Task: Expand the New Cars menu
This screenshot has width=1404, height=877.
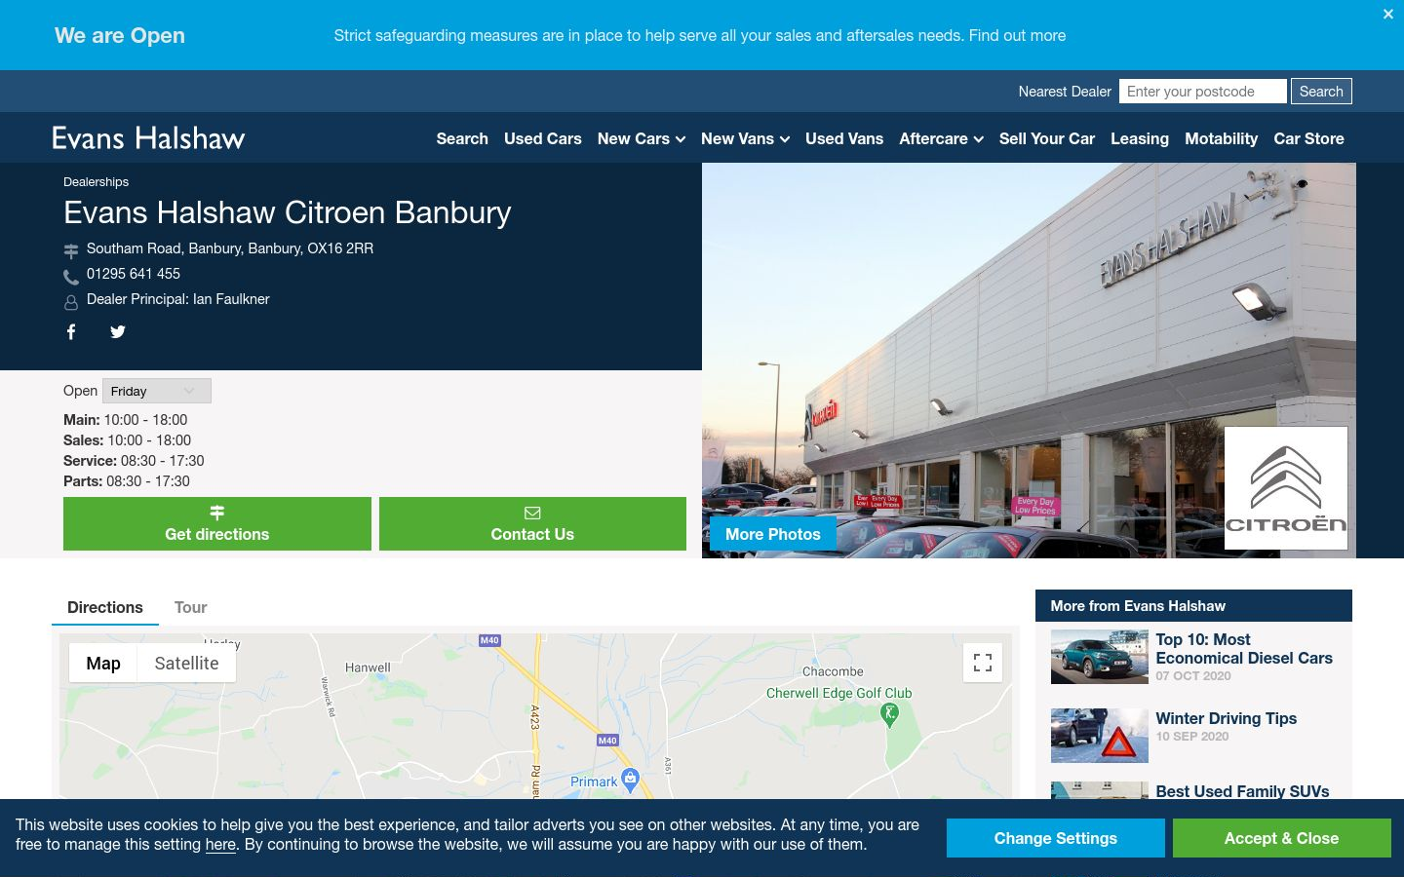Action: click(641, 138)
